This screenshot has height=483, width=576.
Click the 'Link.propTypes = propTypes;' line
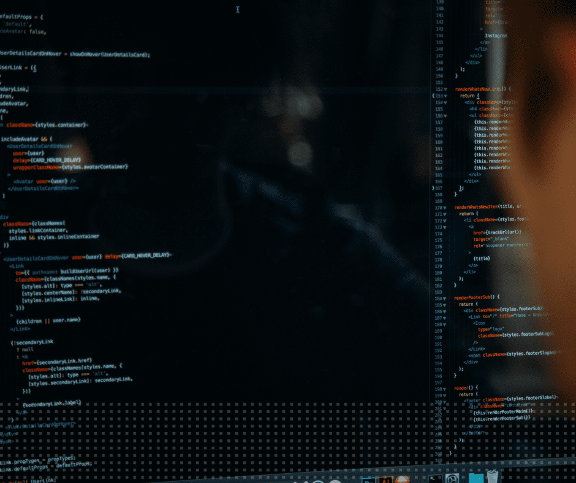[37, 460]
